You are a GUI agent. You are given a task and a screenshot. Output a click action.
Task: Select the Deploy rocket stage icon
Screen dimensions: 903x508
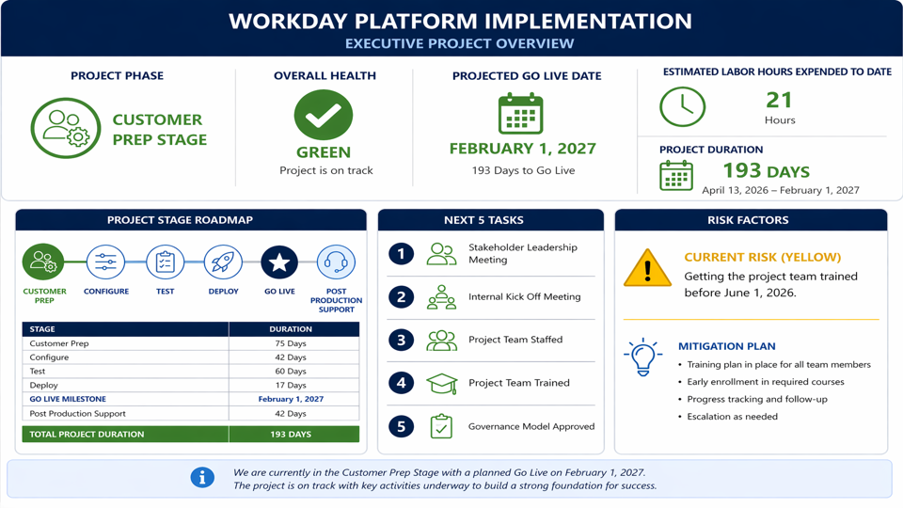point(223,262)
